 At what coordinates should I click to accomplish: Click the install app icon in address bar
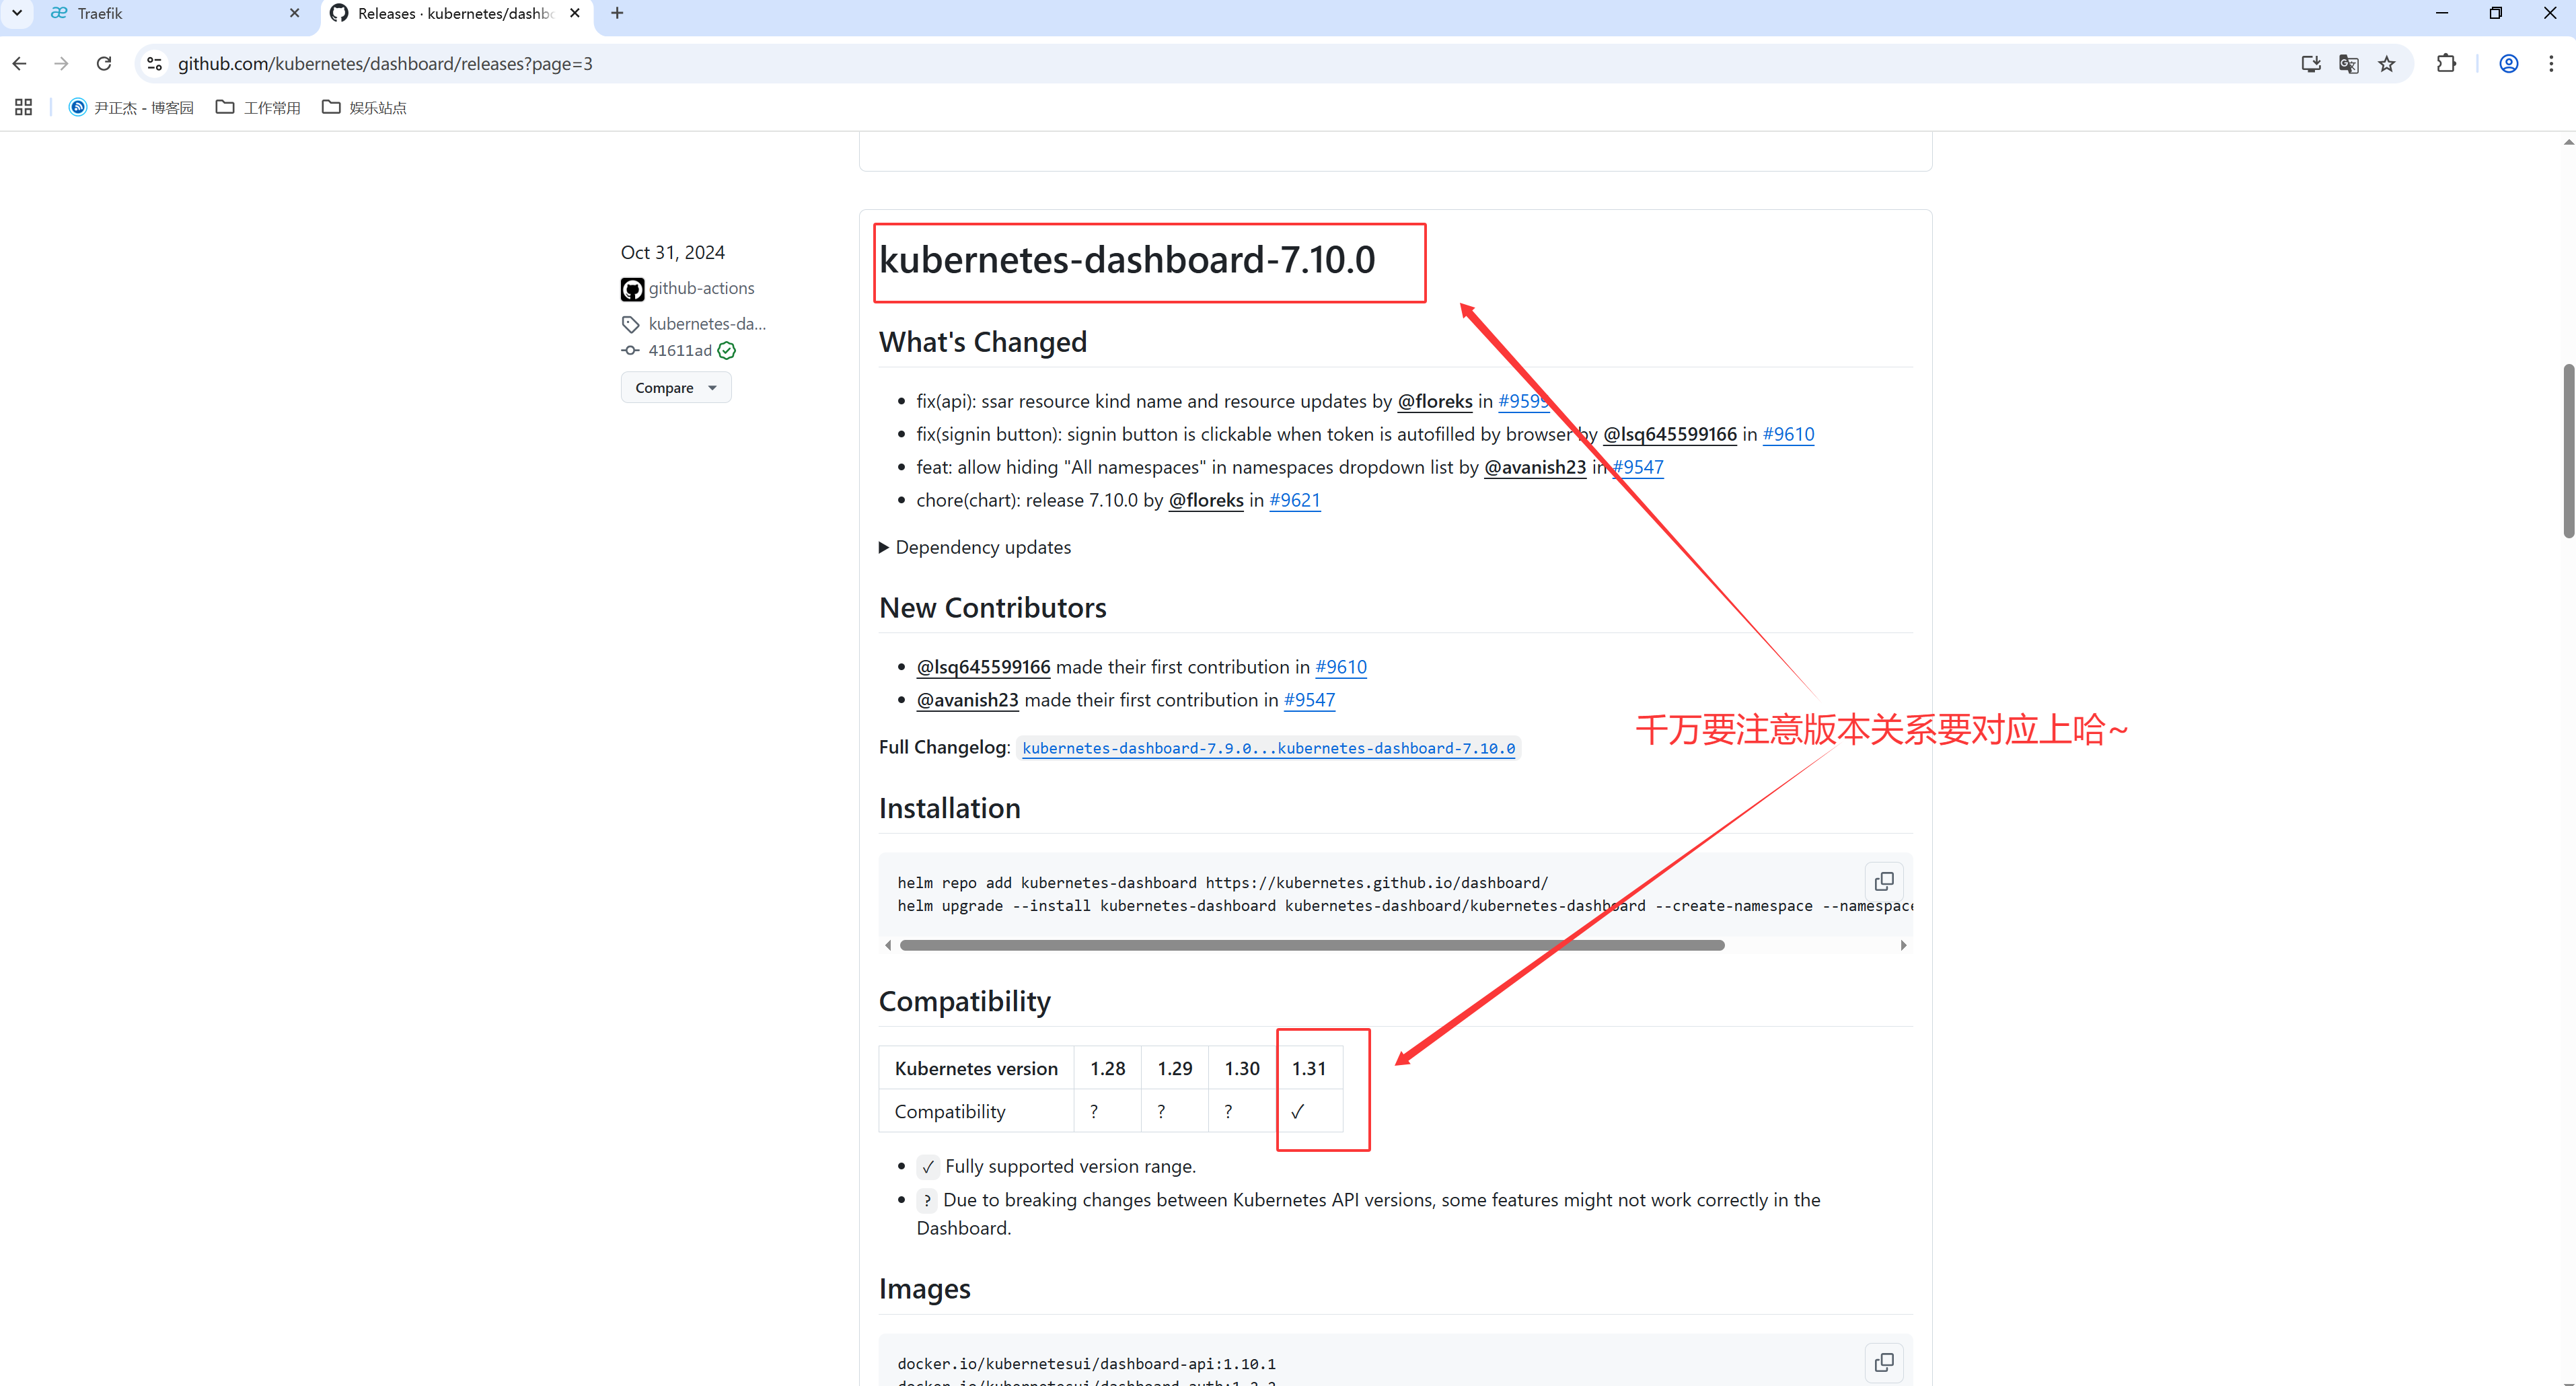[x=2310, y=64]
